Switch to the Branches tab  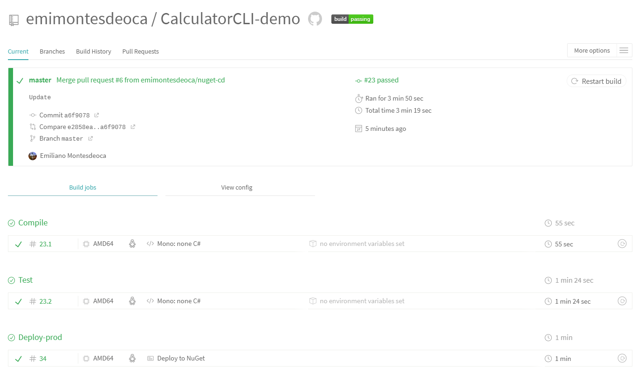click(x=52, y=51)
